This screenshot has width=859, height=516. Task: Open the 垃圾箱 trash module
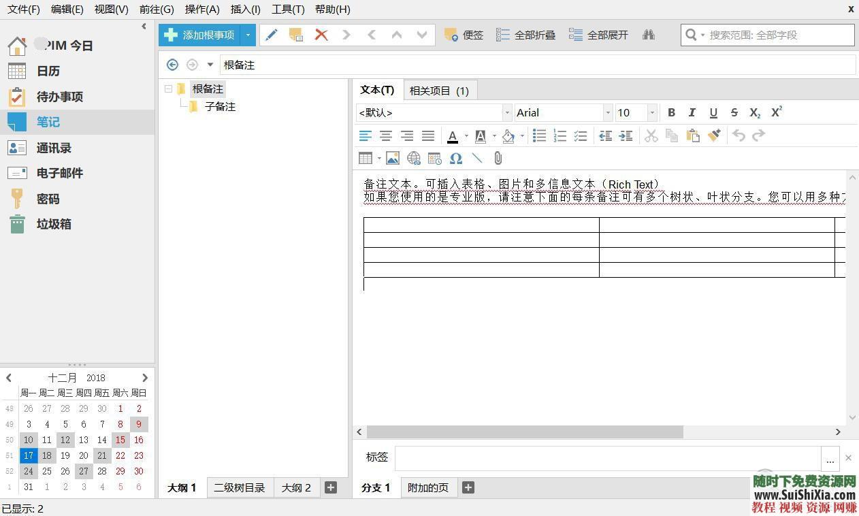coord(54,224)
